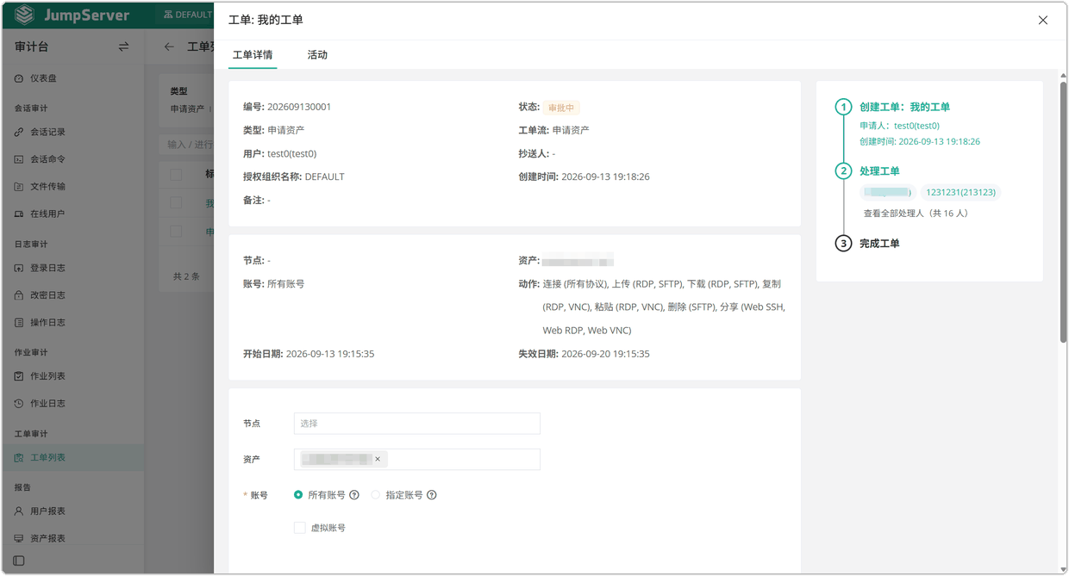Open the 资产 selection field
Viewport: 1069px width, 576px height.
point(417,459)
